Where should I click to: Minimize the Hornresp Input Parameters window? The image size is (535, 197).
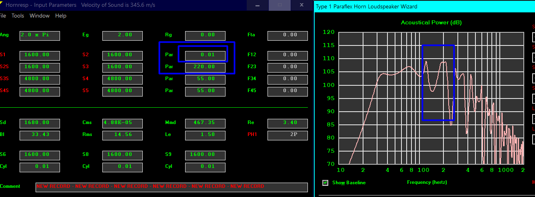tap(258, 5)
